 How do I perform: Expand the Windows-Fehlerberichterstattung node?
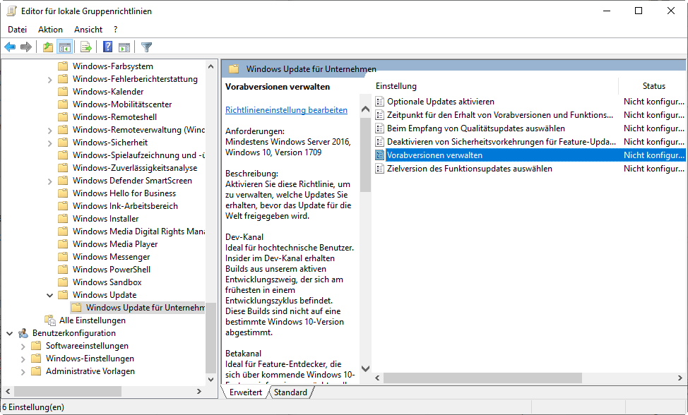[x=49, y=79]
